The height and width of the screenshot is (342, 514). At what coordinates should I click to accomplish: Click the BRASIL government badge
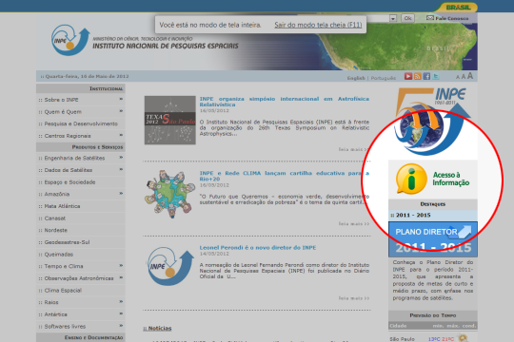458,8
